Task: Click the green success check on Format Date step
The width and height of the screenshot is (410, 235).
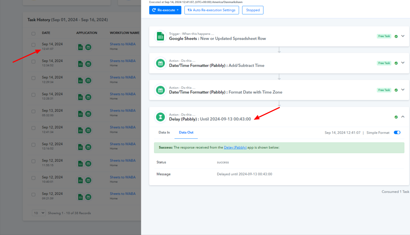Action: tap(396, 90)
